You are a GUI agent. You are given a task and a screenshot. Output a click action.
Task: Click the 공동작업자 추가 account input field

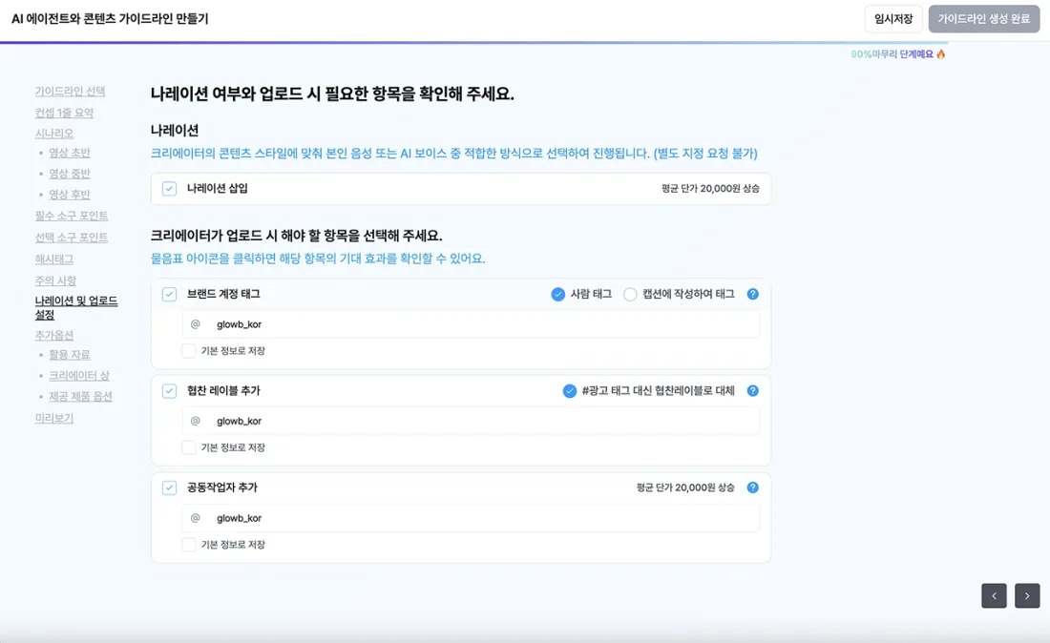[x=470, y=518]
